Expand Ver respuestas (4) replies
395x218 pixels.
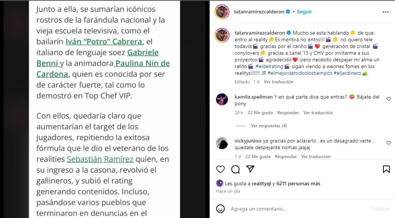click(269, 126)
